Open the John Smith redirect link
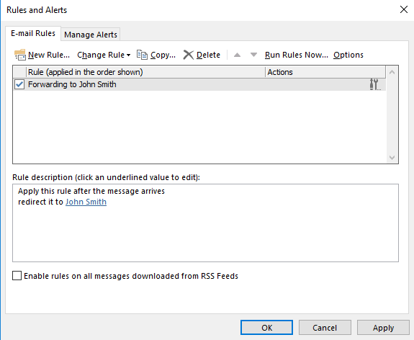The height and width of the screenshot is (340, 414). [x=86, y=202]
